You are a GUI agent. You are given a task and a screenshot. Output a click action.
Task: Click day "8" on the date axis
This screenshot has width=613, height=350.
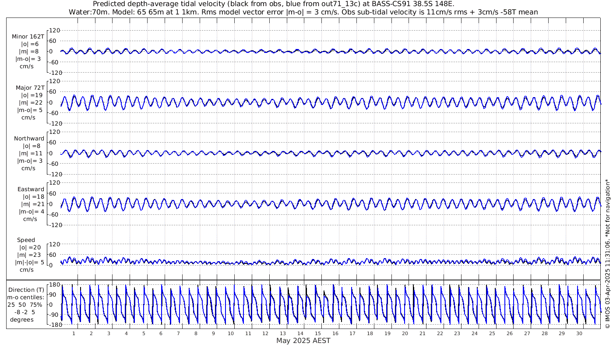click(196, 333)
